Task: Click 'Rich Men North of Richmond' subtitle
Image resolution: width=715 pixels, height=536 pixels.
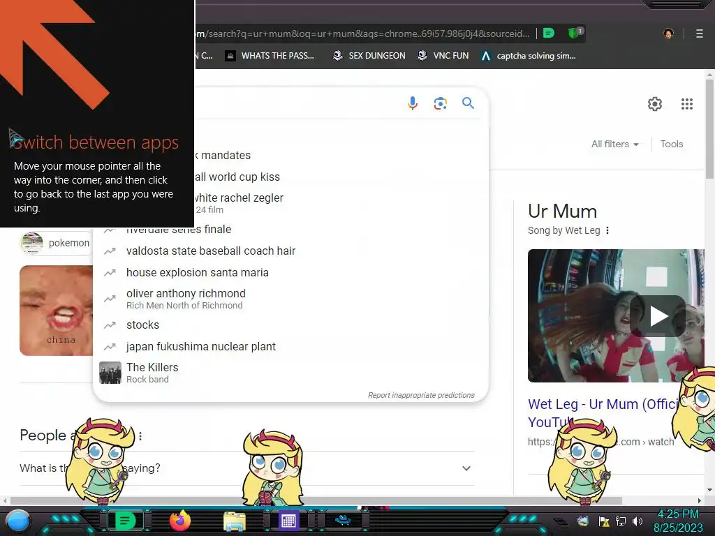Action: click(x=184, y=306)
